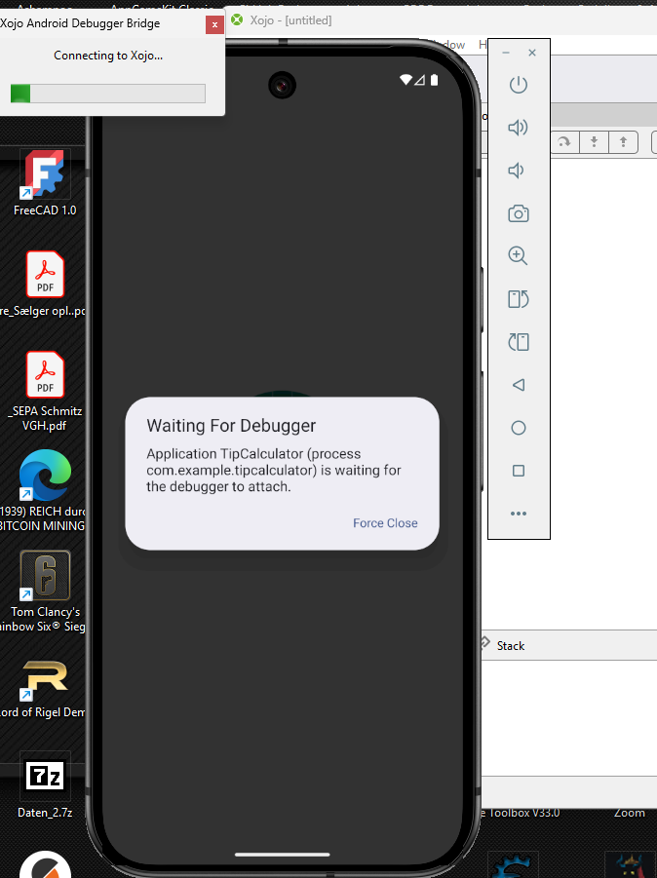Image resolution: width=657 pixels, height=878 pixels.
Task: Click the emulator volume up icon
Action: 519,128
